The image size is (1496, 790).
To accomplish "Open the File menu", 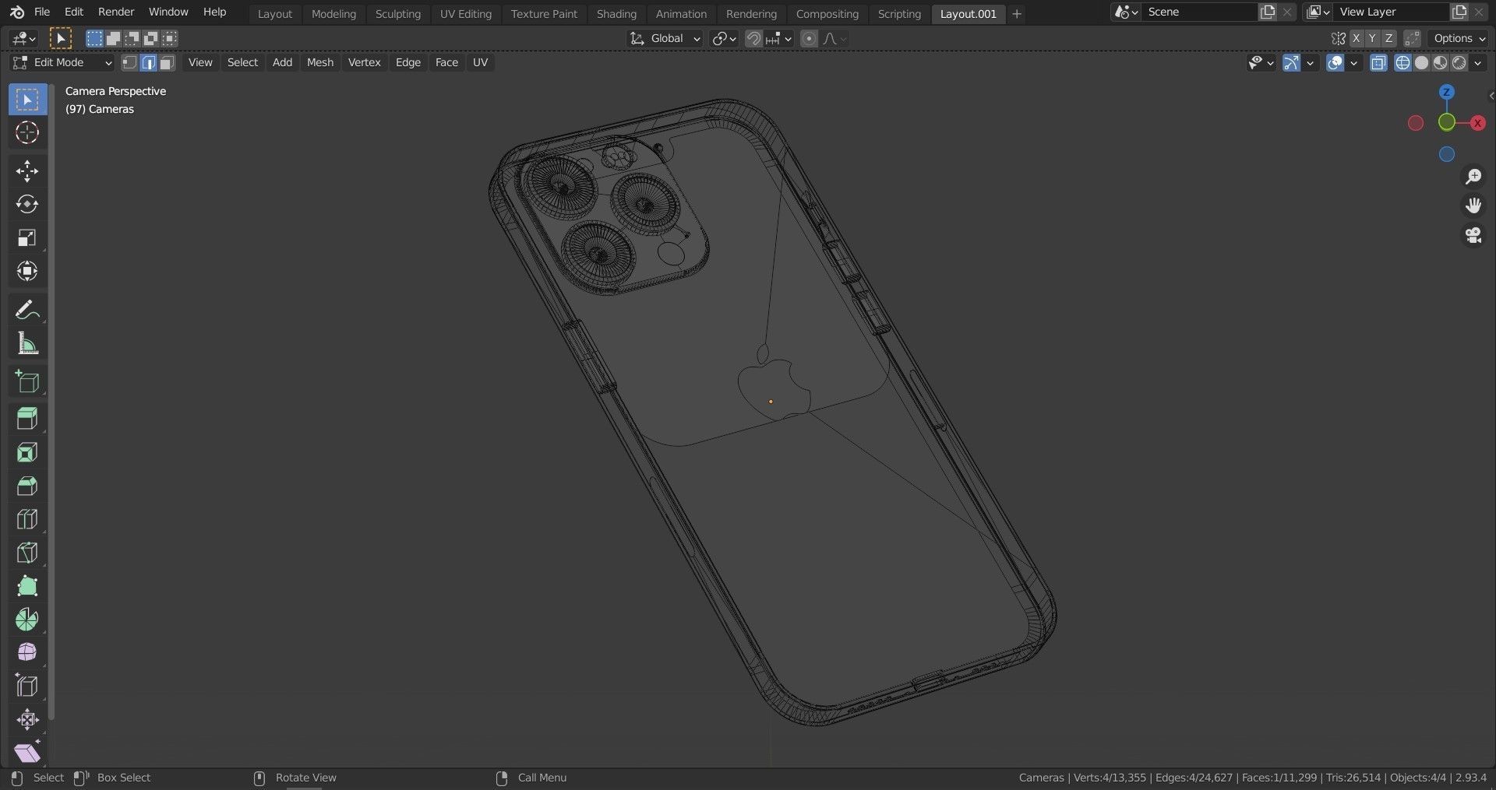I will pos(42,12).
